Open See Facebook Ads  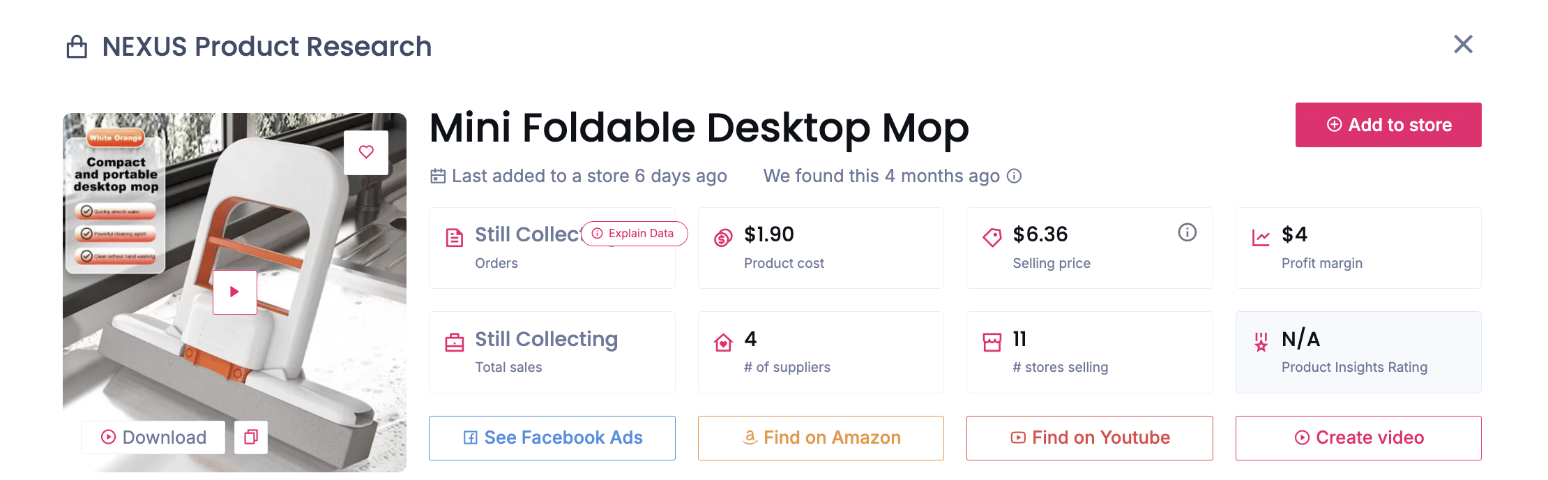coord(552,437)
